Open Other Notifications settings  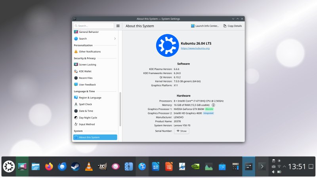[x=95, y=52]
